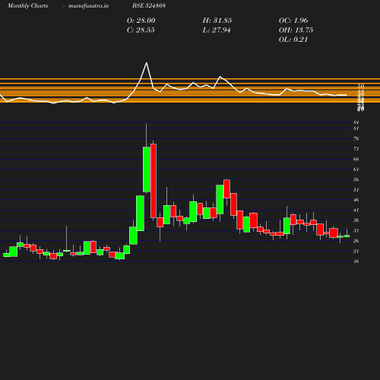This screenshot has height=380, width=380.
Task: Click the highest peak of white indicator line
Action: point(147,63)
